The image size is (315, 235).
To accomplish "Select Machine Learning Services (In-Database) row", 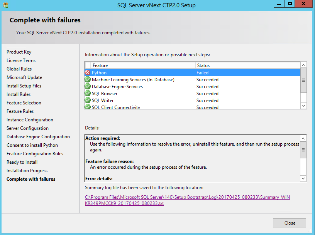I will (193, 80).
